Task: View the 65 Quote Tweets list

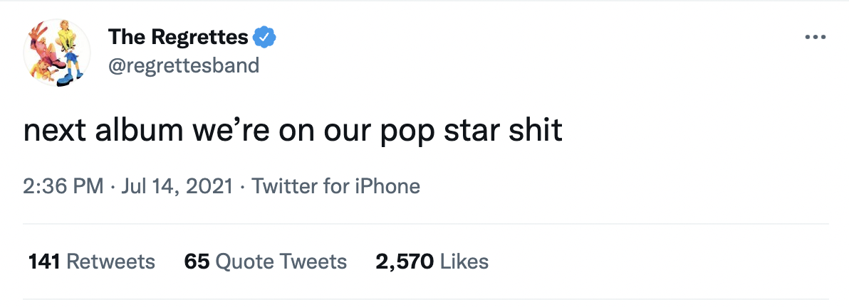Action: (265, 262)
